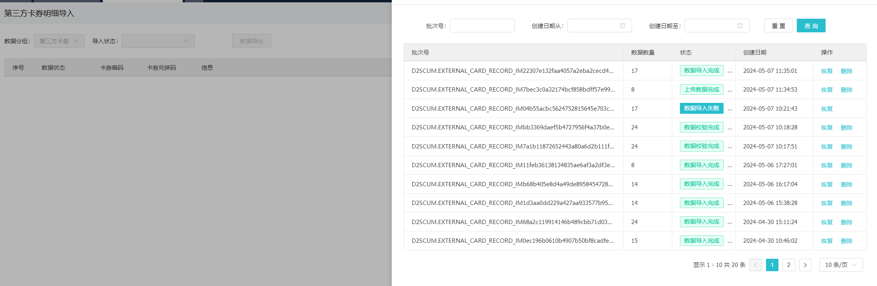
Task: Click batch number containing IM04b55acbc5624752815645e703c
Action: coord(513,108)
